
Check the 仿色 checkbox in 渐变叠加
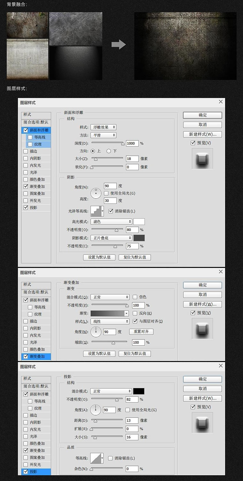coord(135,297)
